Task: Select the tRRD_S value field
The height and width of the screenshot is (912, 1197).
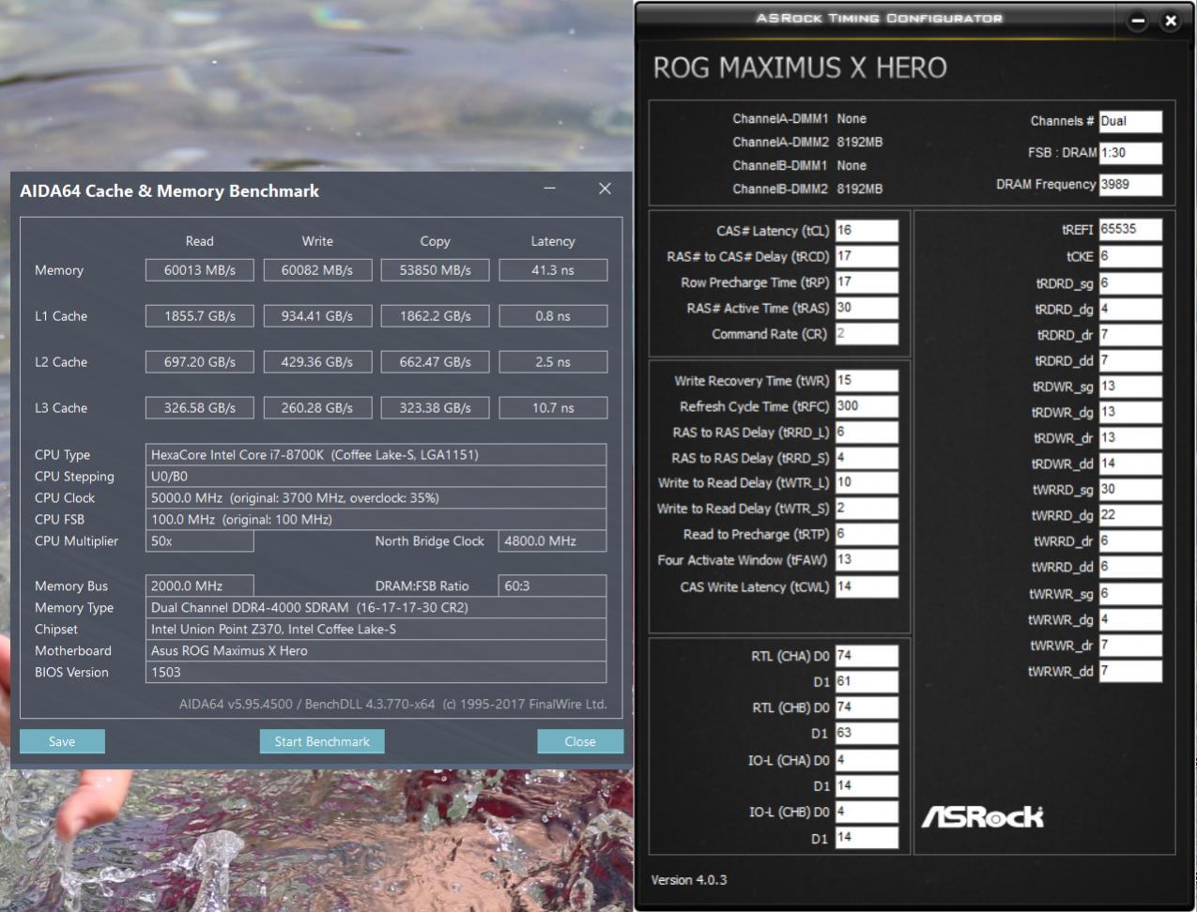Action: pos(867,458)
